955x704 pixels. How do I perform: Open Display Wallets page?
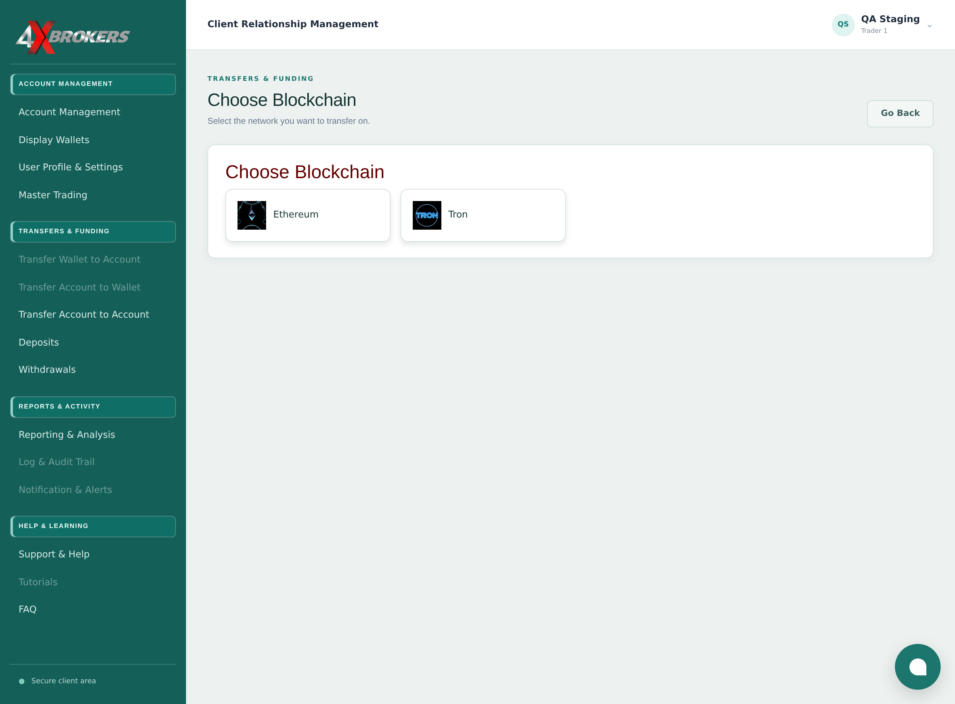(x=54, y=140)
